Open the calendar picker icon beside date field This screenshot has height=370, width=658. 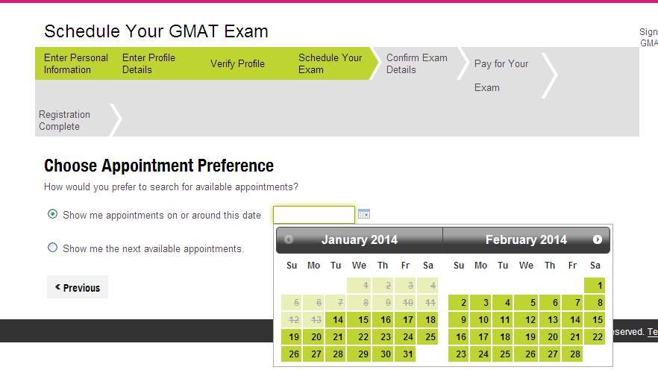[364, 214]
